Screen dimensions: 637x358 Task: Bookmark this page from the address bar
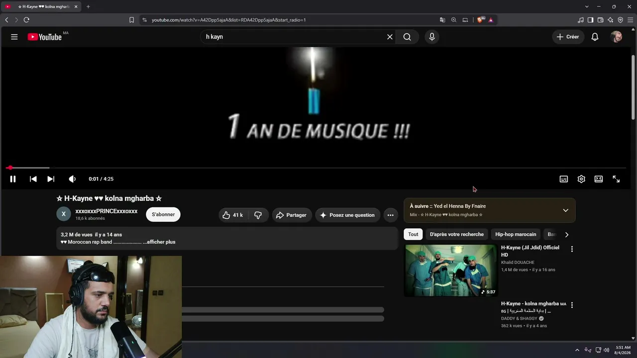tap(131, 20)
